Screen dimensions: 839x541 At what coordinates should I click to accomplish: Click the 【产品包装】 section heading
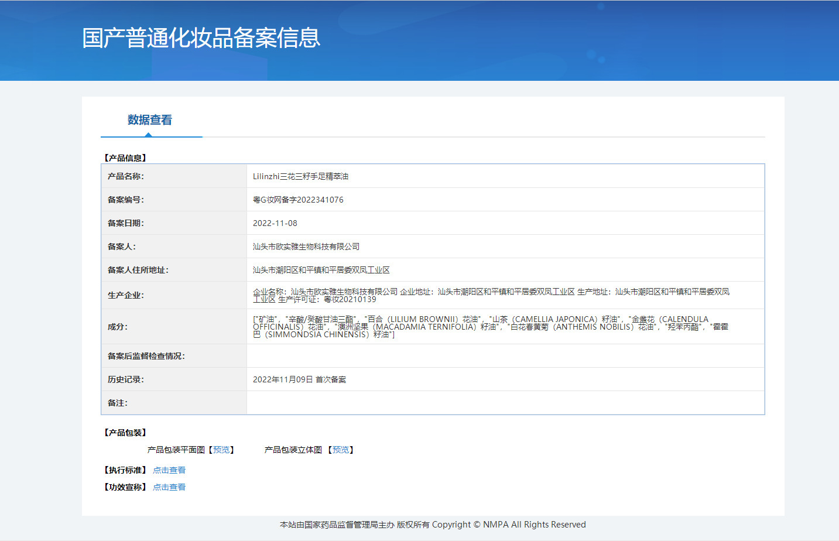coord(125,433)
